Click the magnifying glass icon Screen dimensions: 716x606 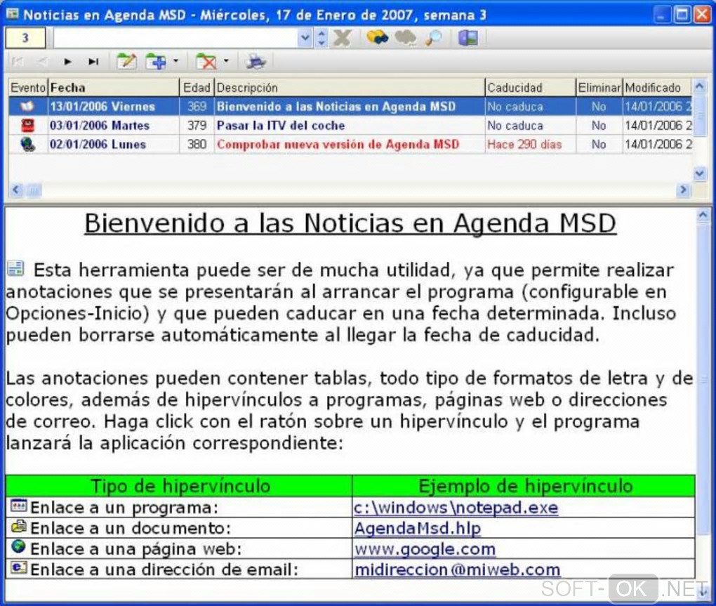433,38
